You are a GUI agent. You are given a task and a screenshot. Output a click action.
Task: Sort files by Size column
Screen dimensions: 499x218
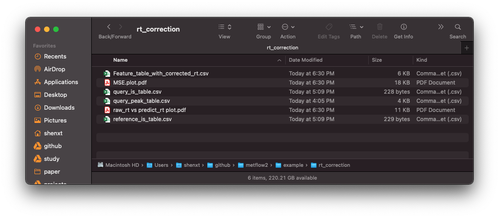tap(377, 60)
